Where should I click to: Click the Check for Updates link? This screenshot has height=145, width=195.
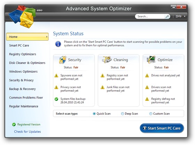coord(28,131)
